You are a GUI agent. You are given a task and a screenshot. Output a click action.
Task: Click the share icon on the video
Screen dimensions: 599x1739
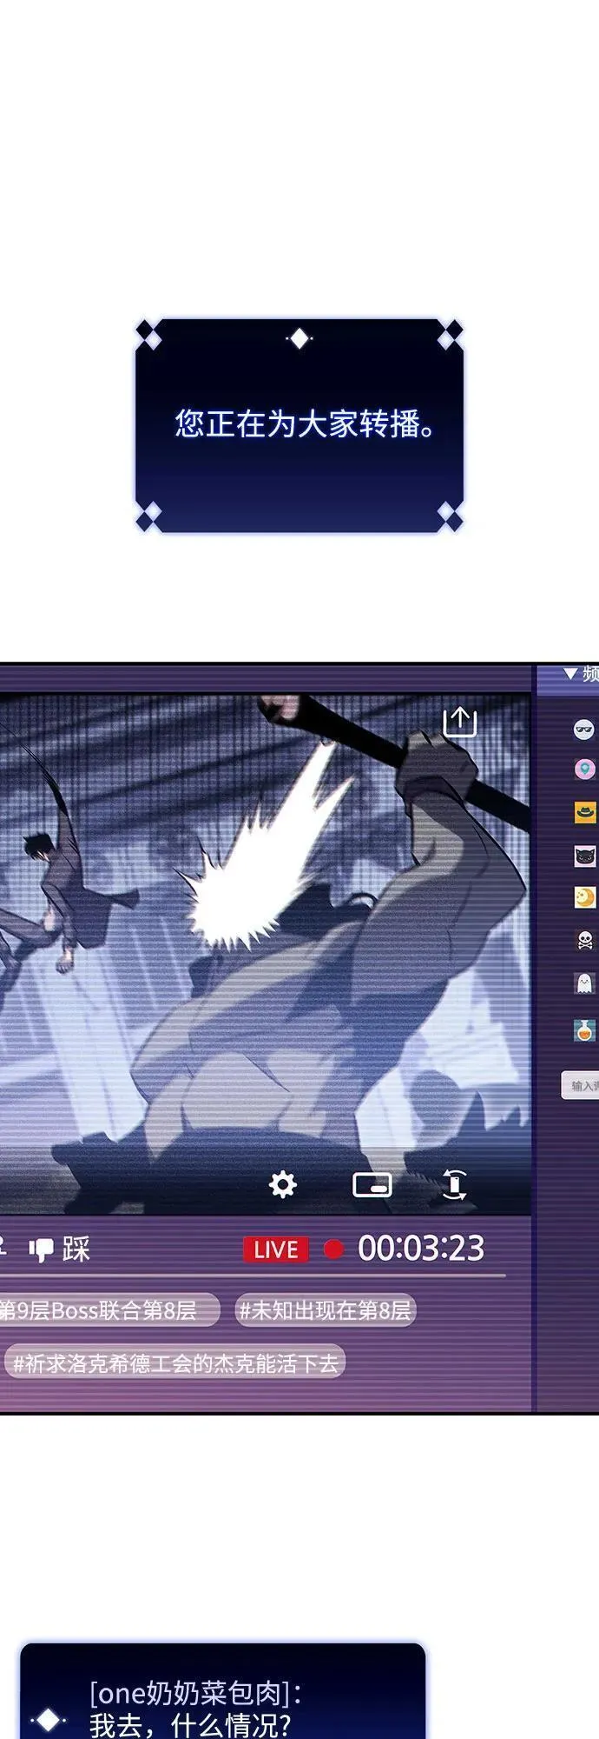(459, 722)
